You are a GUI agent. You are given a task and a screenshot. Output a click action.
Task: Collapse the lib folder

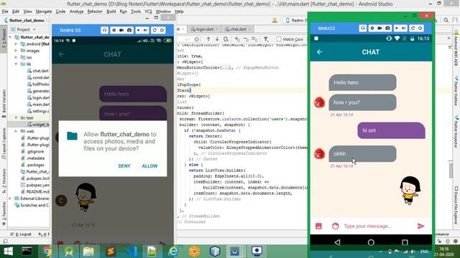16,64
